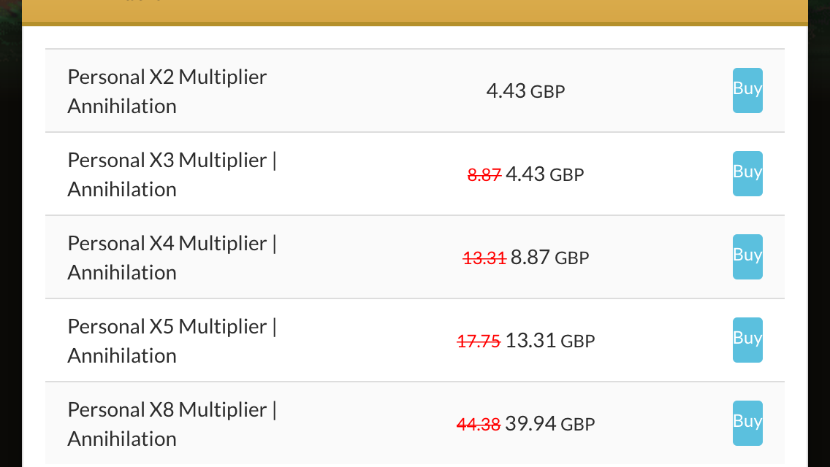This screenshot has height=467, width=830.
Task: Click the 13.31 GBP discounted X5 price
Action: tap(550, 340)
